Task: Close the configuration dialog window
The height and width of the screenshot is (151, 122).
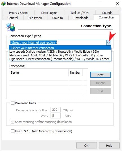Action: coord(117,4)
